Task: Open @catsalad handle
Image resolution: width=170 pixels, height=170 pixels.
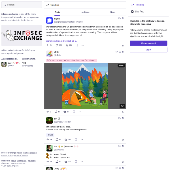Action: 59,150
